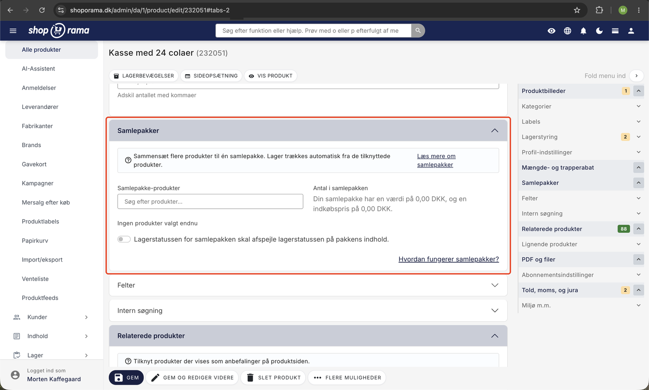Screen dimensions: 649x390
Task: Click the help icon in Samlepakker info box
Action: (128, 160)
